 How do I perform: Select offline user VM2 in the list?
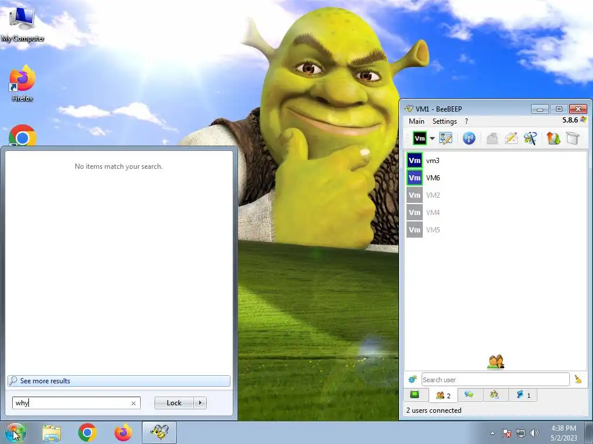[496, 195]
